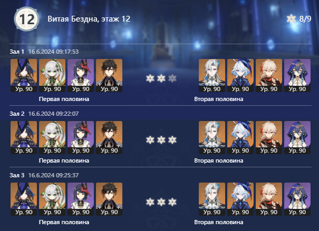Click the greyed-out third star in Зал 1
Viewport: 319px width, 231px height.
(x=172, y=78)
